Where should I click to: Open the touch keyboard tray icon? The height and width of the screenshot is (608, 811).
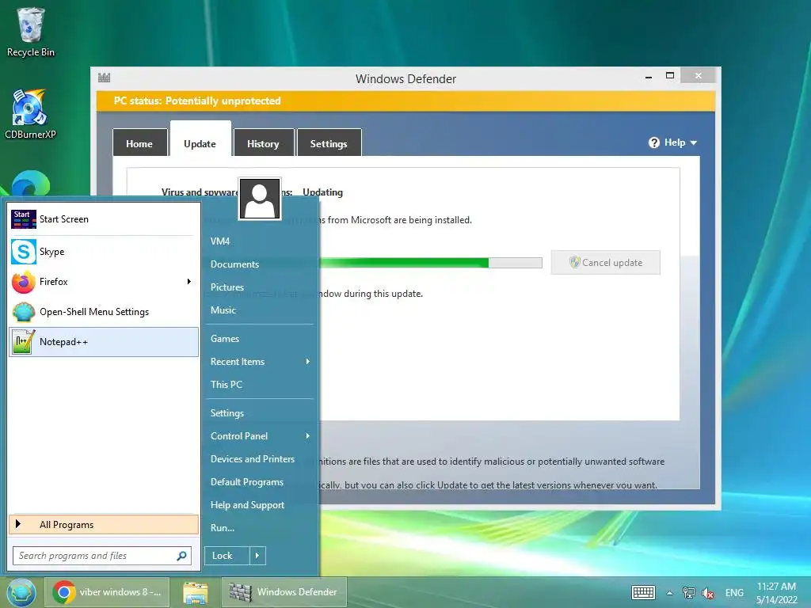(643, 592)
